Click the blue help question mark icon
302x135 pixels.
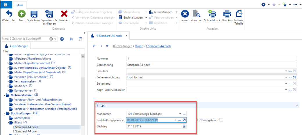(62, 39)
